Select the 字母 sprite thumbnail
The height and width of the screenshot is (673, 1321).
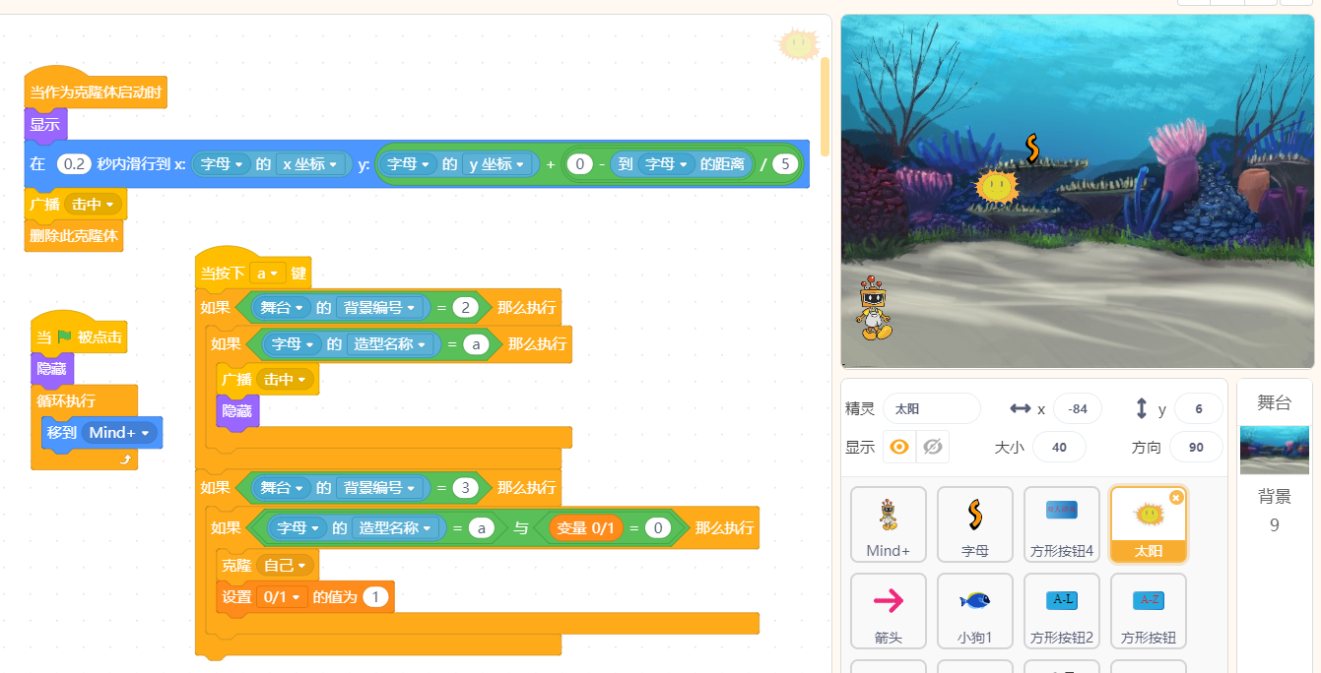click(975, 526)
